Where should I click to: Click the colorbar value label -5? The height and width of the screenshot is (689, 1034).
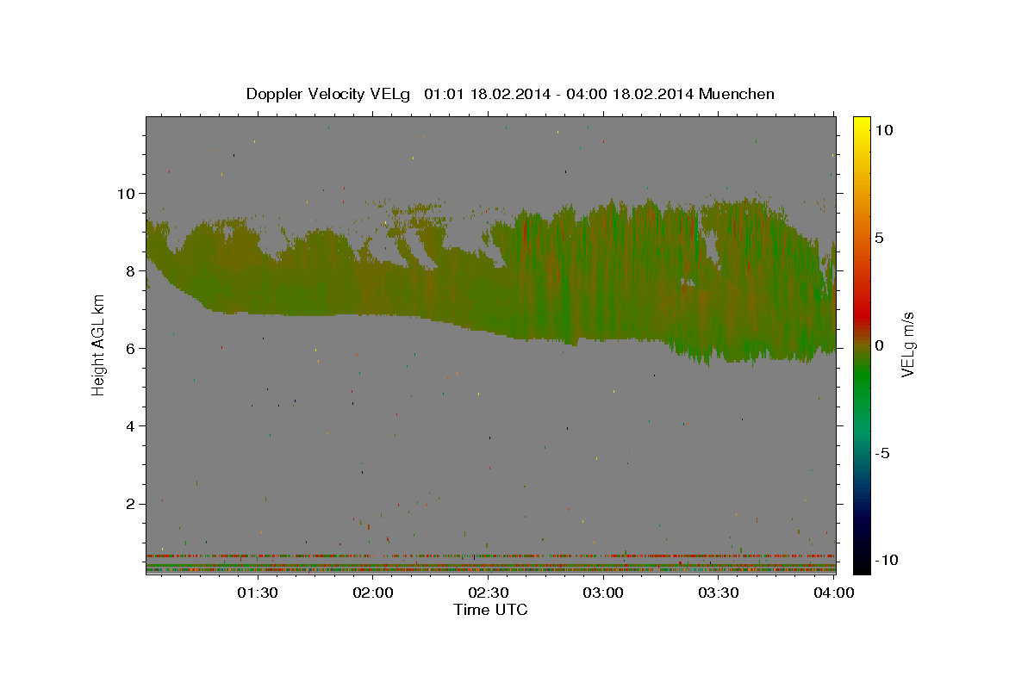tap(881, 453)
